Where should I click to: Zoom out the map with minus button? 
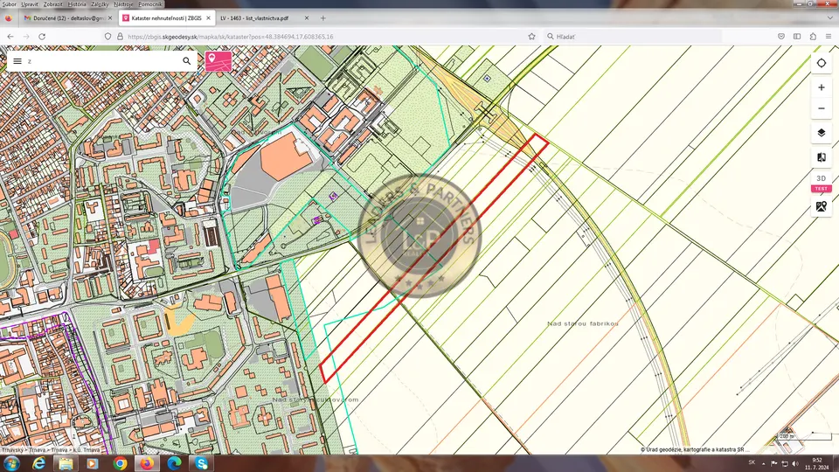point(822,108)
